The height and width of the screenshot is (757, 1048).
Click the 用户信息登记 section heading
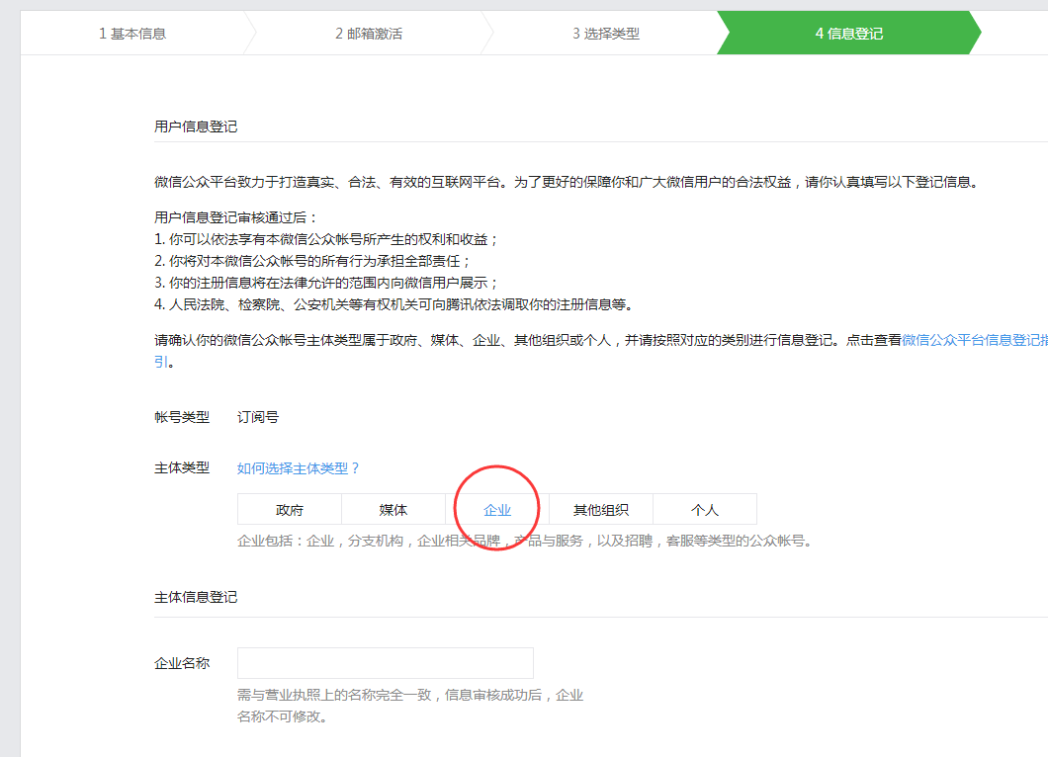196,126
